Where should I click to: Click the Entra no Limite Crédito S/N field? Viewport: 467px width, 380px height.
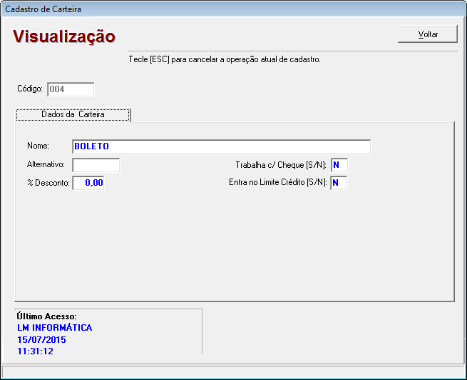(x=339, y=183)
